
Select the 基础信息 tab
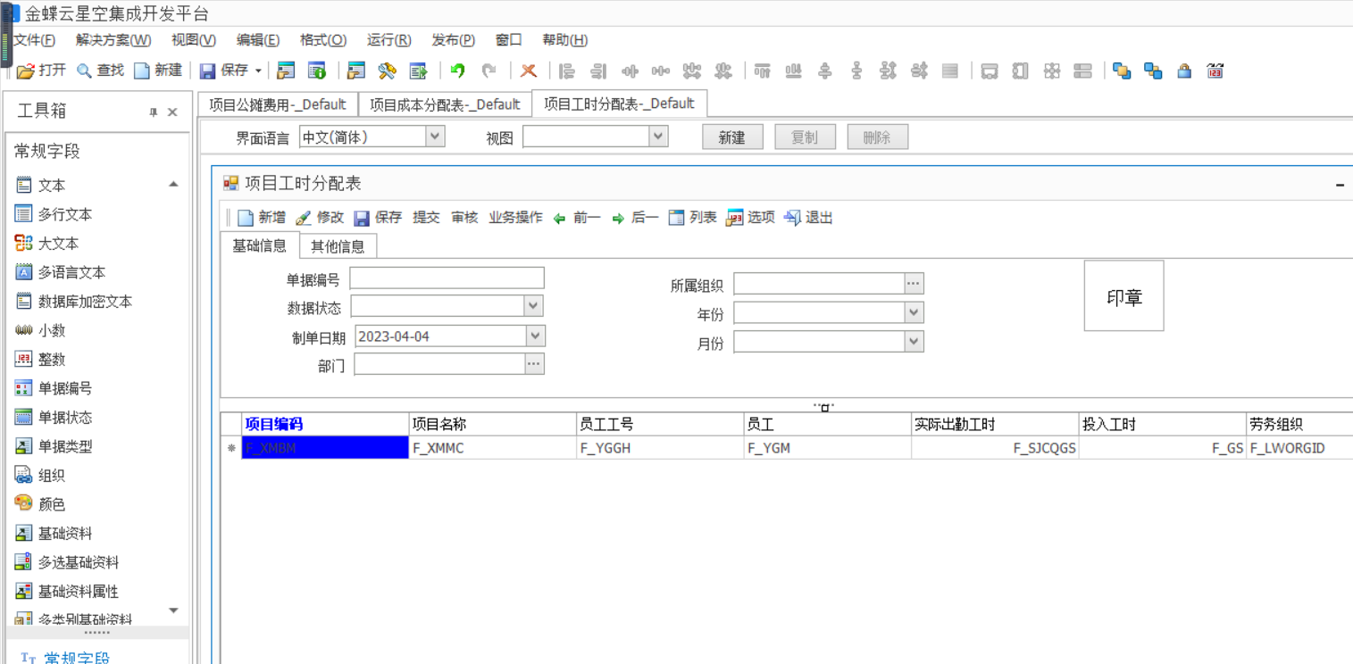(x=259, y=245)
